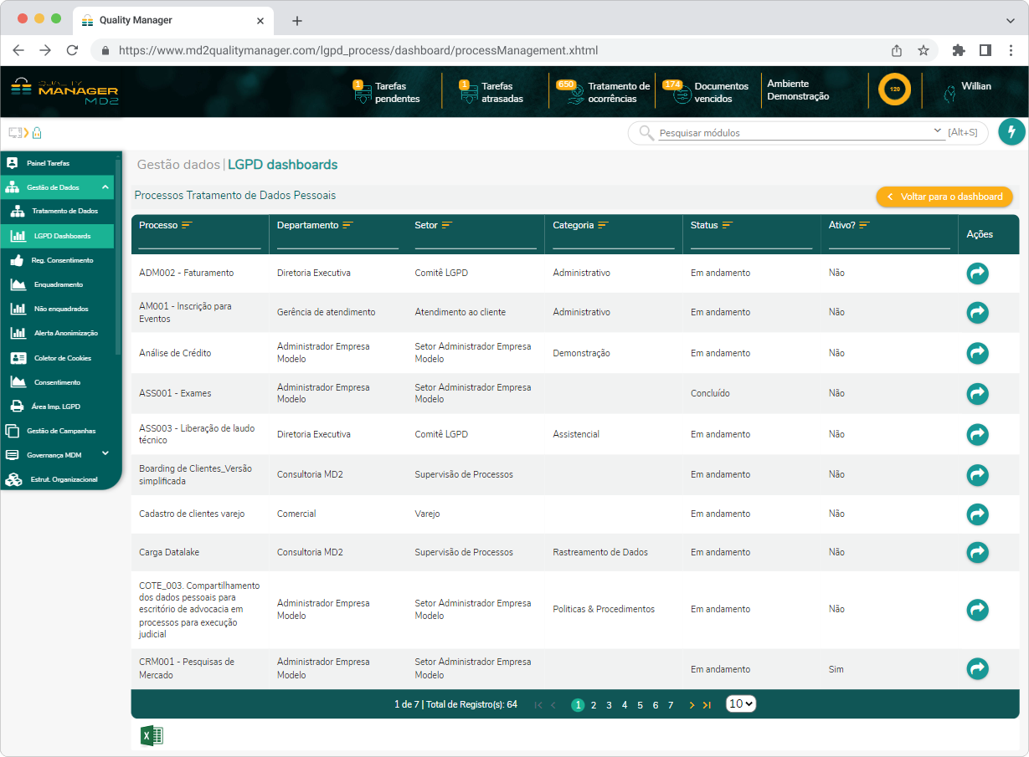
Task: Open action arrow for Carga Datalake row
Action: click(977, 552)
